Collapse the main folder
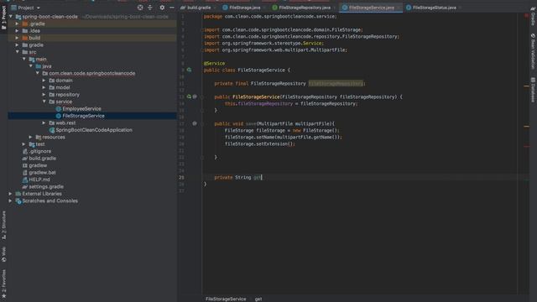The width and height of the screenshot is (537, 302). tap(24, 59)
